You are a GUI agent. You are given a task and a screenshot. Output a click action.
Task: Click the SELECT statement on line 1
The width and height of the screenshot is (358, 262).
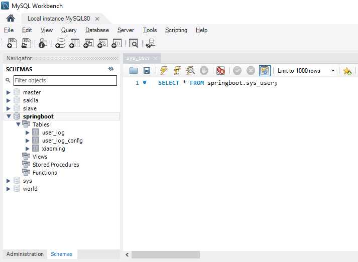(x=217, y=83)
